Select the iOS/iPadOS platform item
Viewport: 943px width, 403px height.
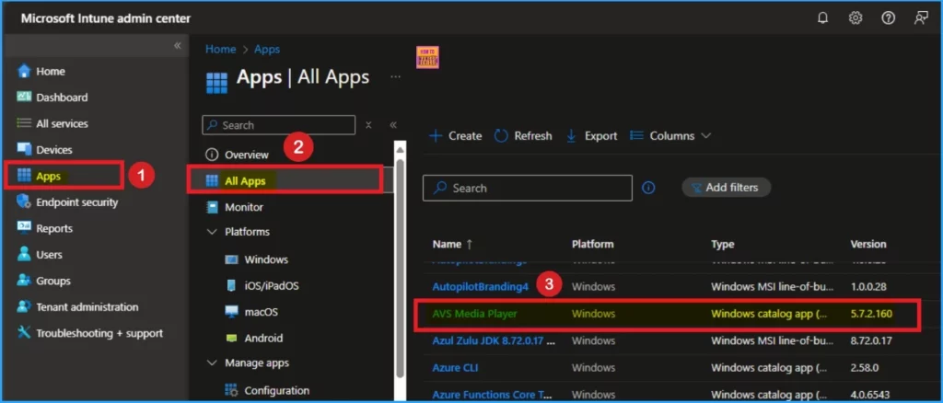[272, 286]
